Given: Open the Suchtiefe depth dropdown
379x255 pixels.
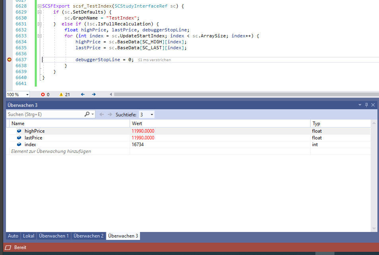Looking at the screenshot, I should pos(152,114).
